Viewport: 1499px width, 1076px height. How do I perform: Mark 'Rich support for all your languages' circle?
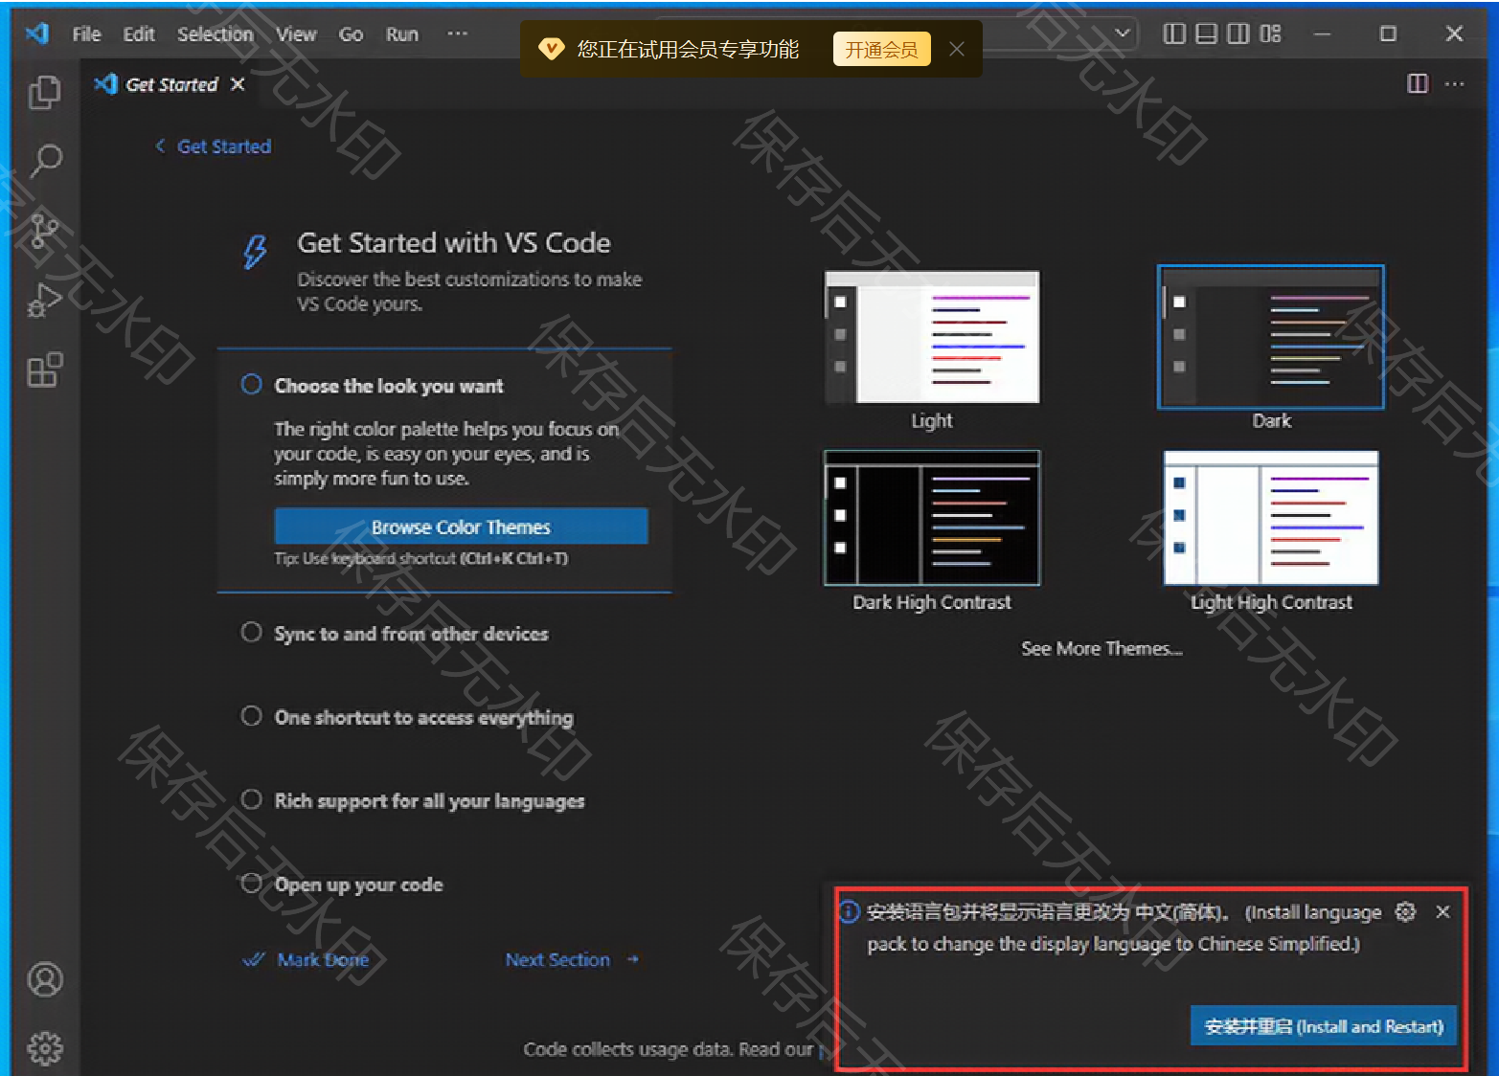pyautogui.click(x=251, y=799)
